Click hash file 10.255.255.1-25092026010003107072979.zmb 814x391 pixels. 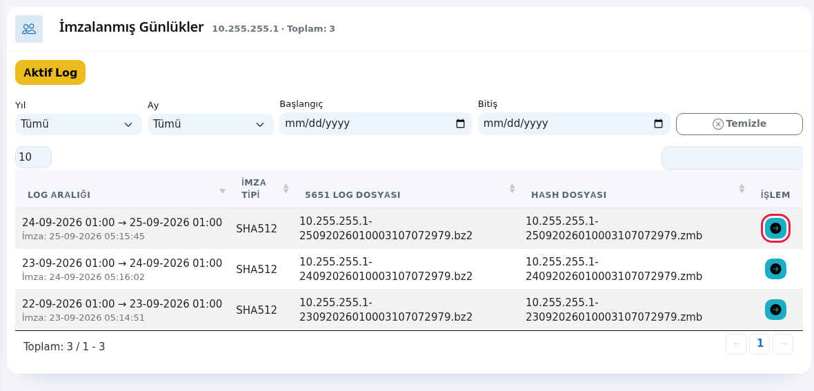(x=614, y=228)
